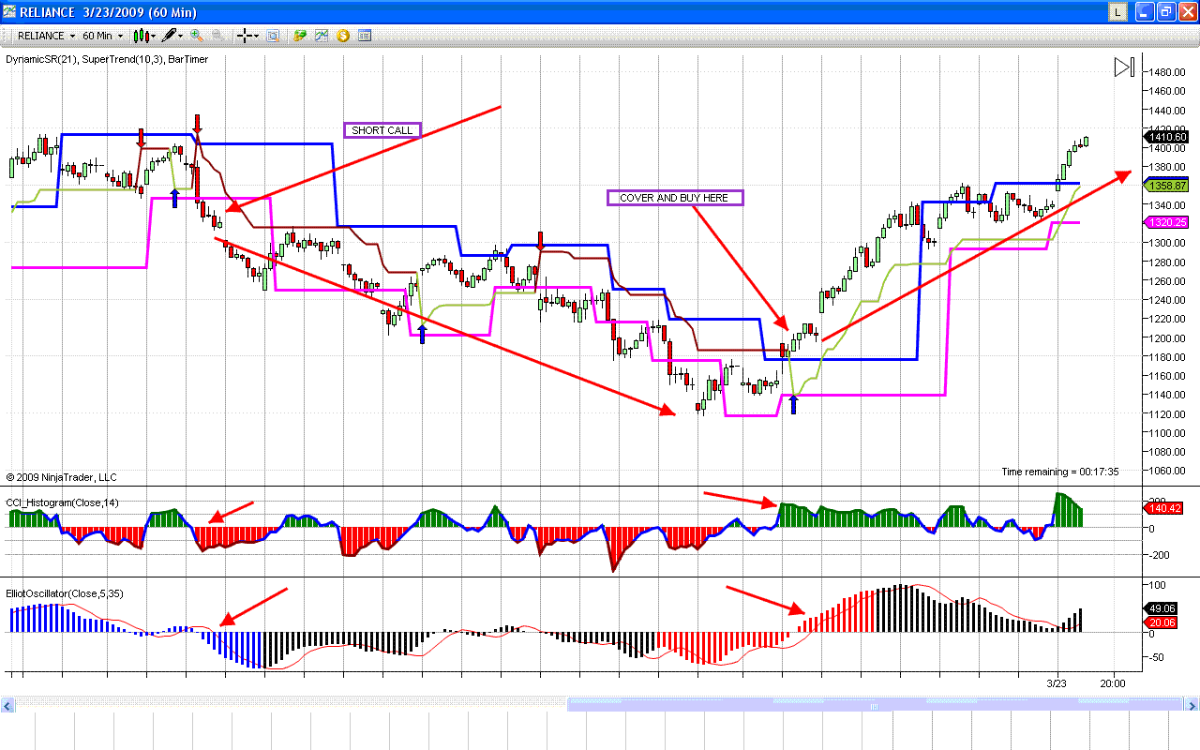Viewport: 1200px width, 750px height.
Task: Select the crosshair cursor tool
Action: (x=245, y=36)
